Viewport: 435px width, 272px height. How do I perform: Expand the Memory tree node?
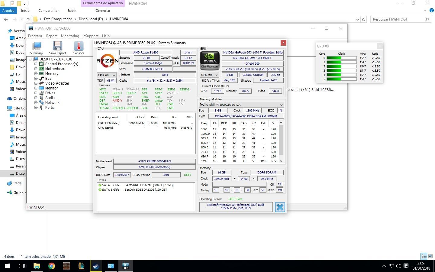click(36, 74)
